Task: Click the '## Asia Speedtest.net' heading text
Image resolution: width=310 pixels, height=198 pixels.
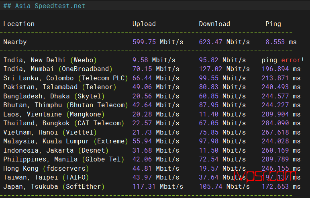Action: pyautogui.click(x=44, y=6)
